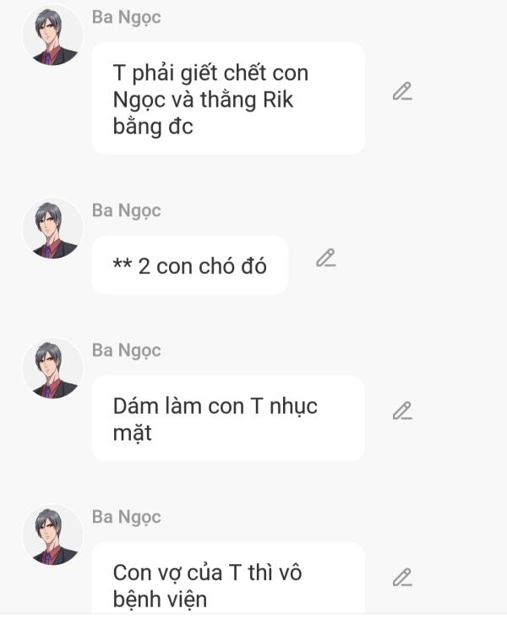The image size is (507, 619).
Task: Open editor for 'Con vợ của T' message
Action: (402, 578)
